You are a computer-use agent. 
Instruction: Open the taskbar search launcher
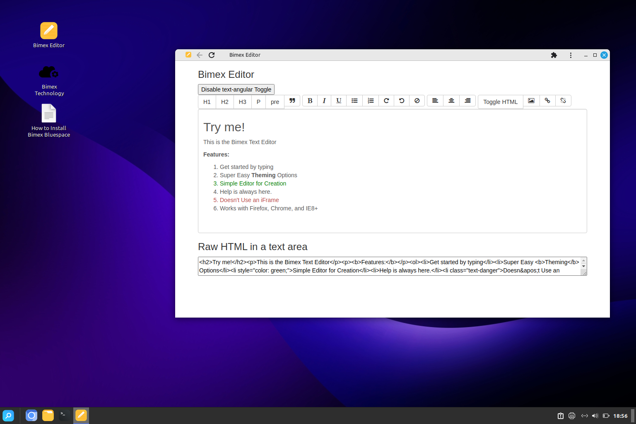click(x=8, y=415)
